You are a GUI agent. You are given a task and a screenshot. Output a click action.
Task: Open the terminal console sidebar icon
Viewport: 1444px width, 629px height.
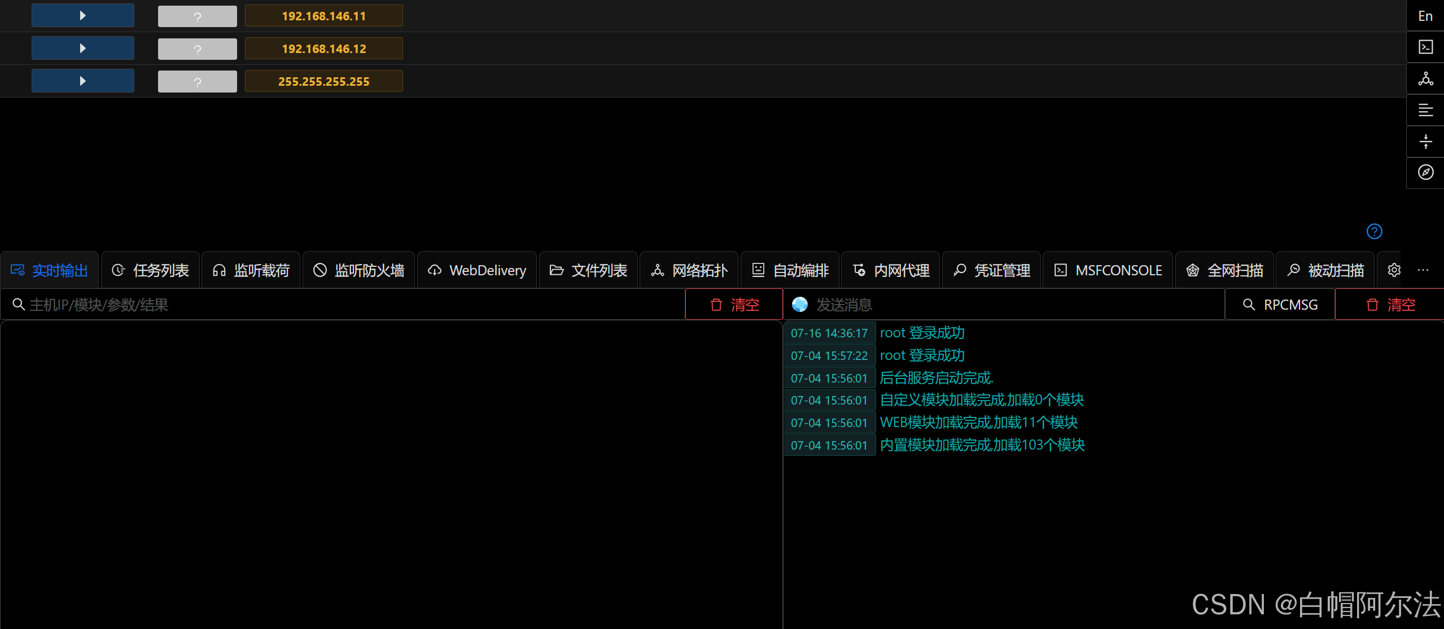1425,47
